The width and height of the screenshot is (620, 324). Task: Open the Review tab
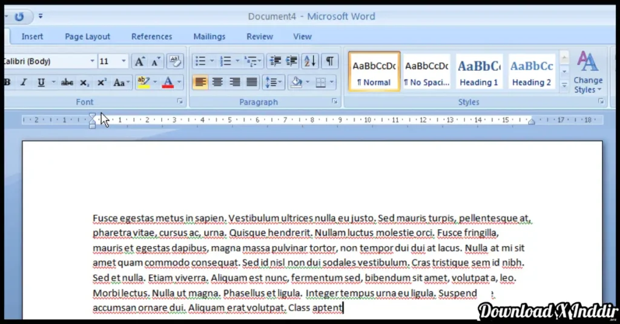click(x=260, y=37)
